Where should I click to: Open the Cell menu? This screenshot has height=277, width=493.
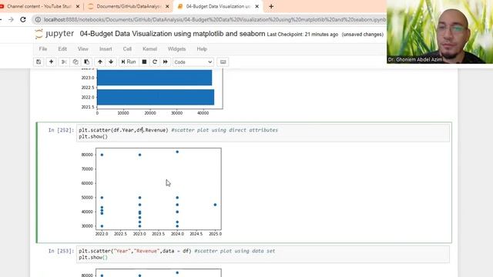[x=127, y=49]
